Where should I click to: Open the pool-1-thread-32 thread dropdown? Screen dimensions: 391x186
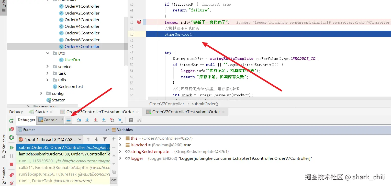tap(50, 139)
